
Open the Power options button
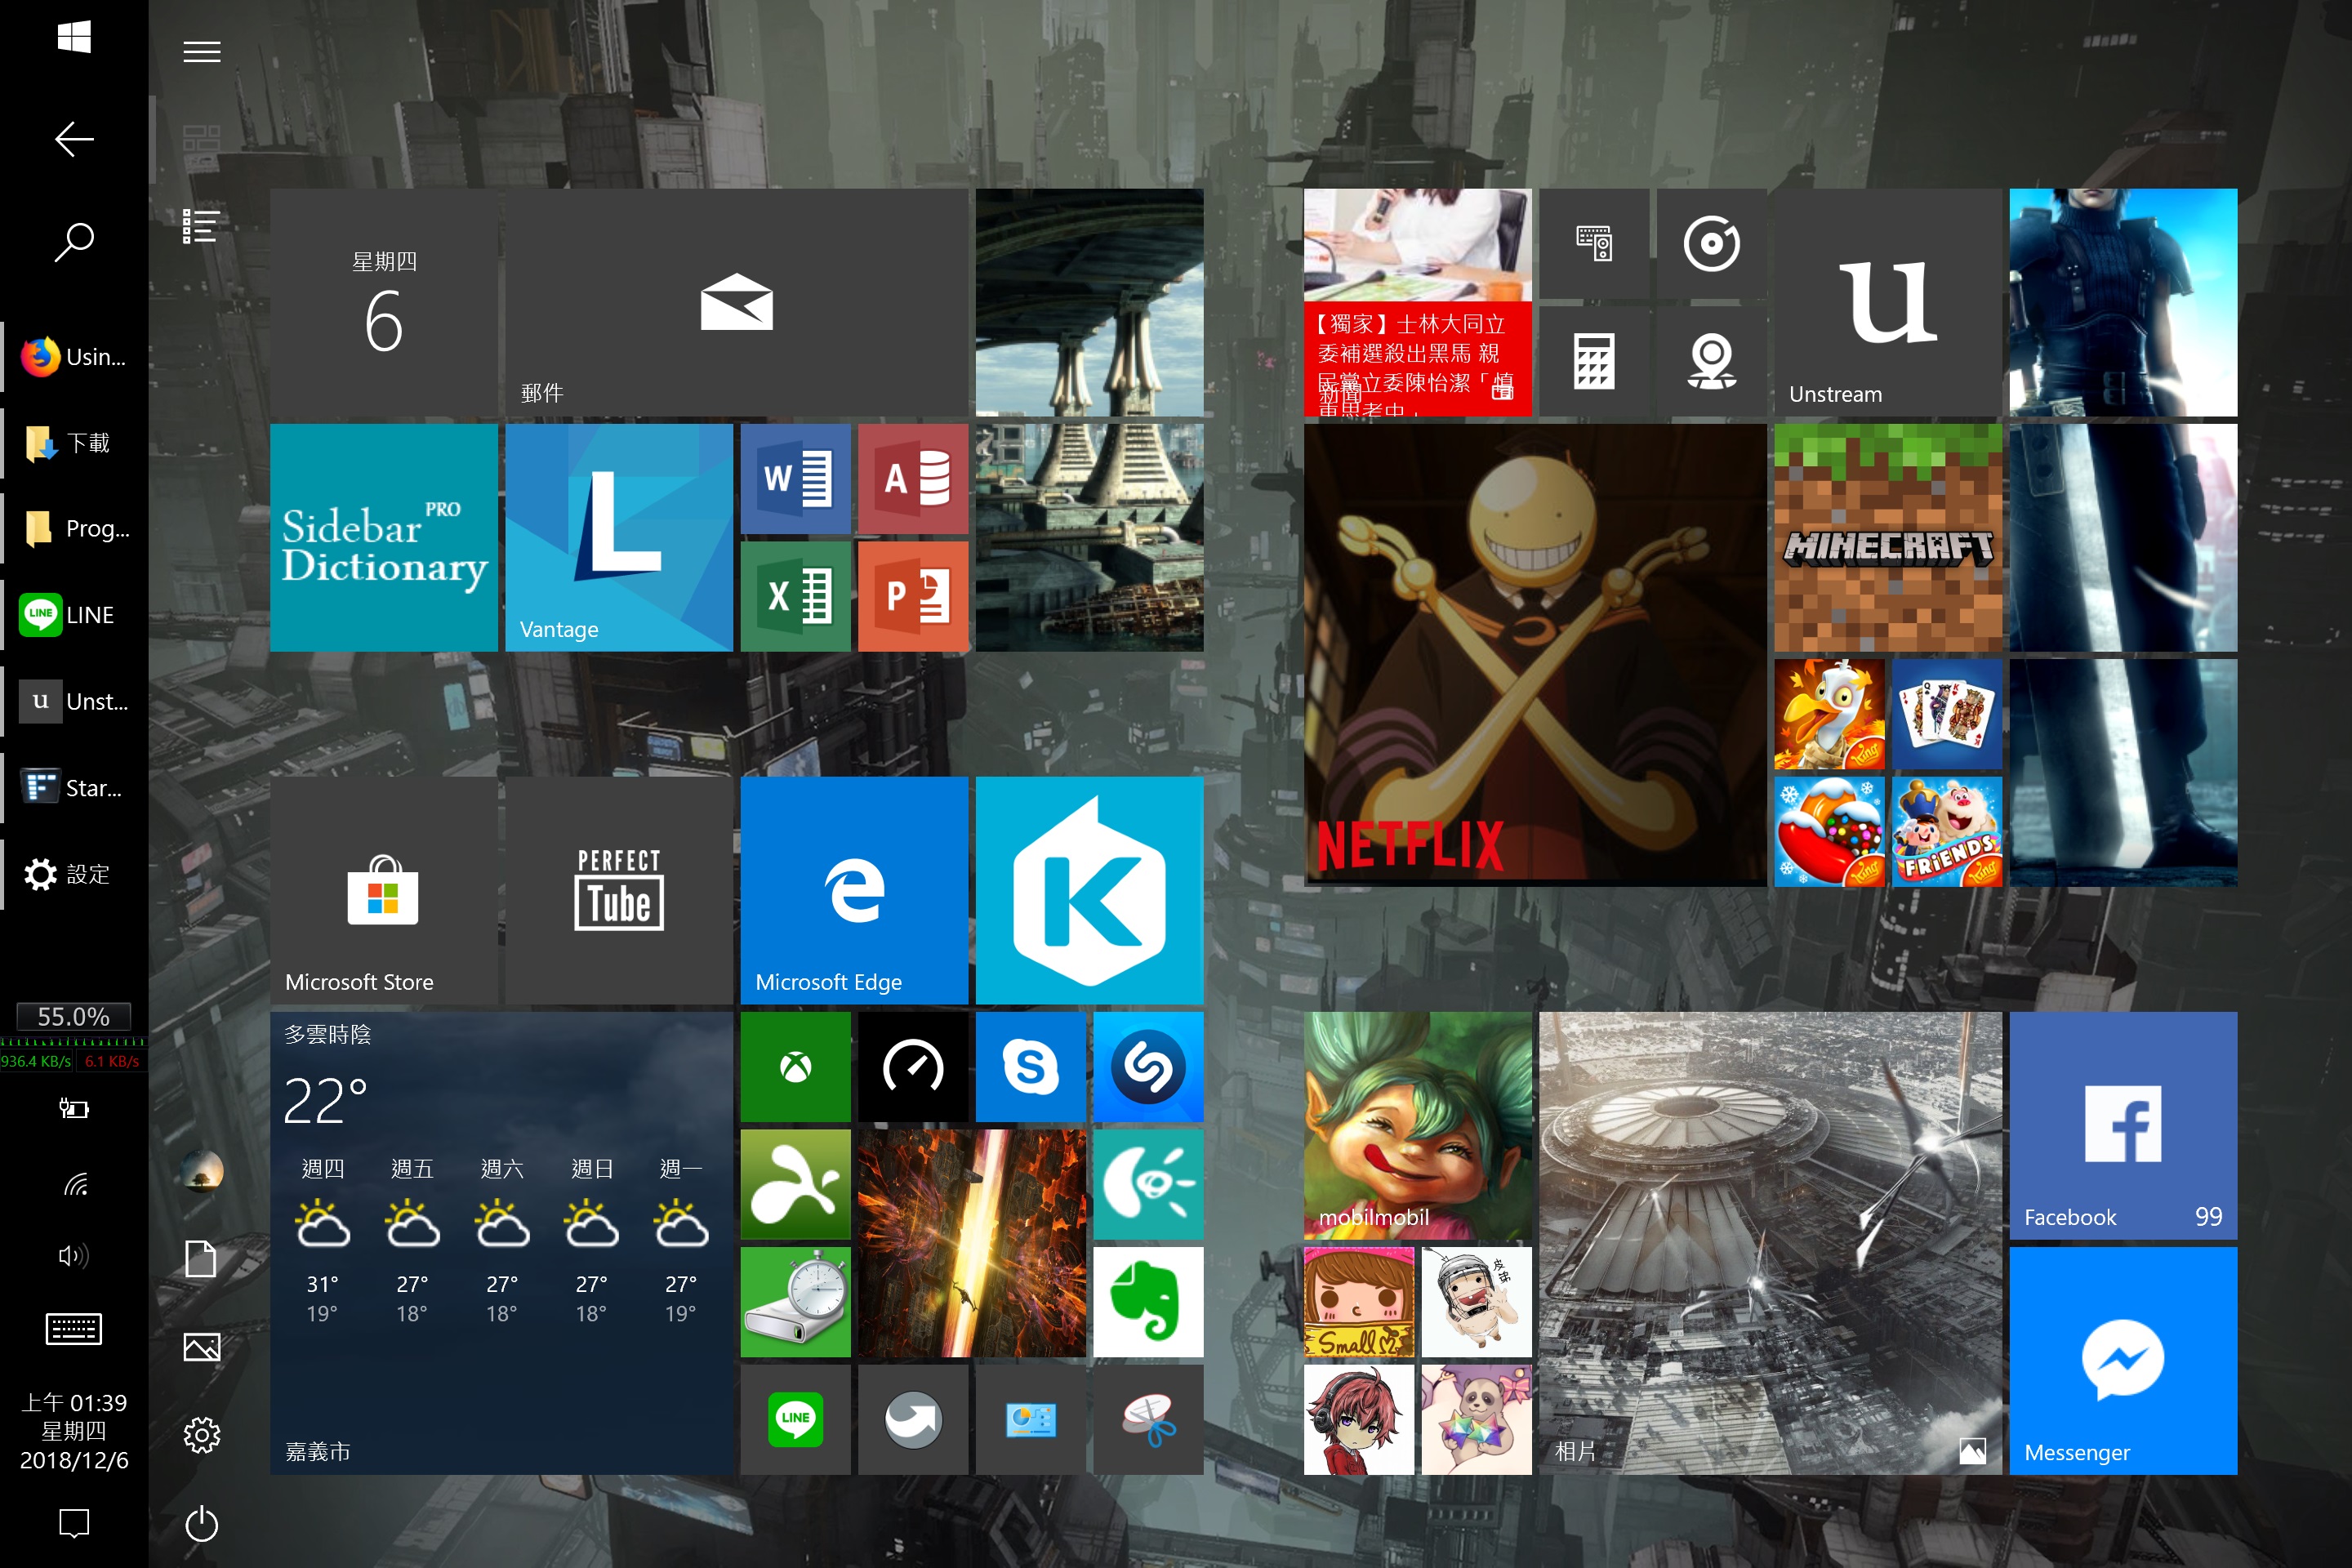pyautogui.click(x=202, y=1523)
